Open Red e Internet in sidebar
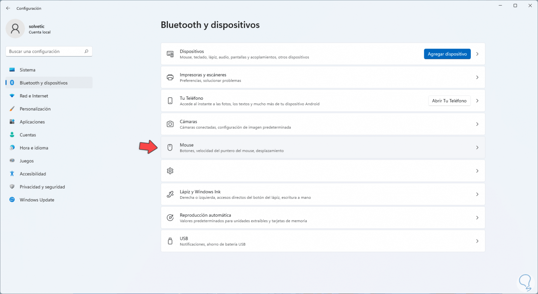This screenshot has height=294, width=538. (x=34, y=96)
